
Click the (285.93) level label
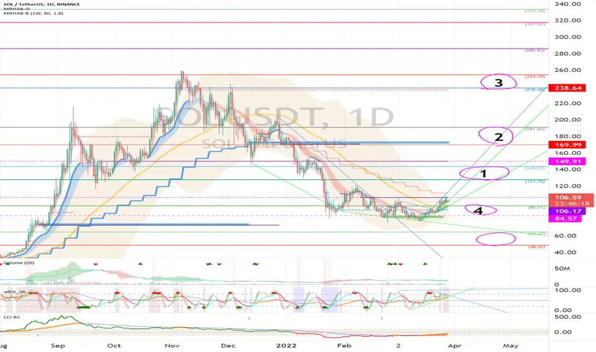[x=535, y=50]
